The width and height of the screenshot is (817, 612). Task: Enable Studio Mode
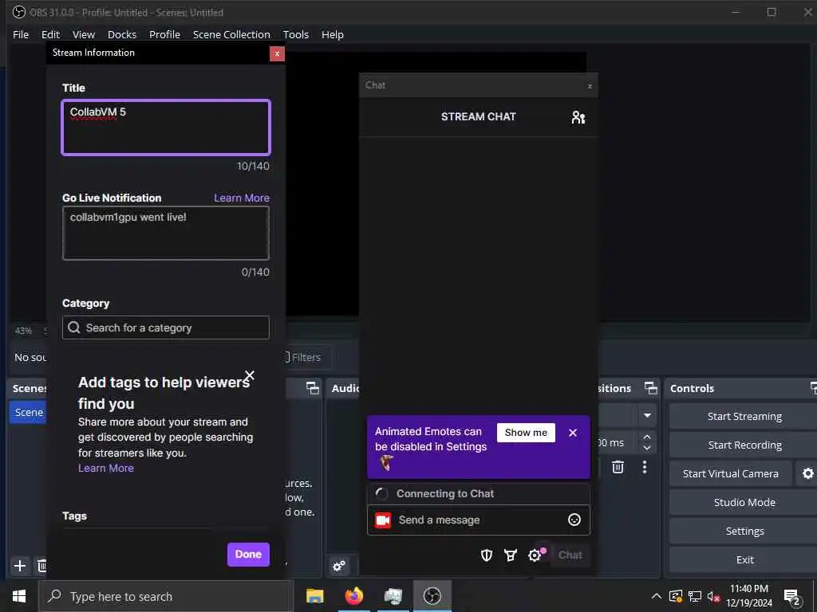(744, 502)
